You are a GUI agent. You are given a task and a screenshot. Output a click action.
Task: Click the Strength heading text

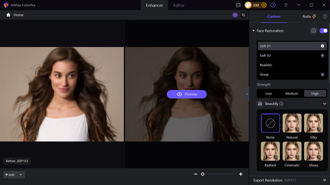tap(263, 85)
